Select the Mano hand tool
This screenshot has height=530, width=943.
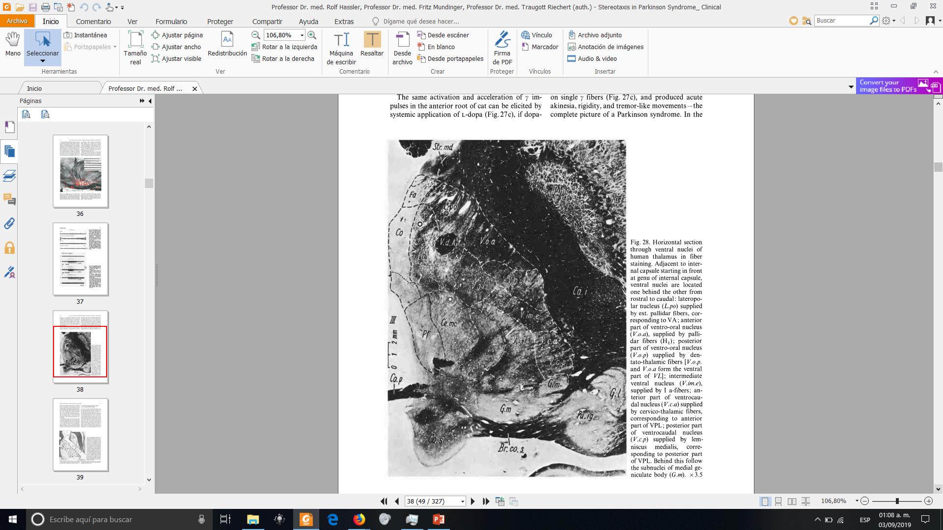13,44
